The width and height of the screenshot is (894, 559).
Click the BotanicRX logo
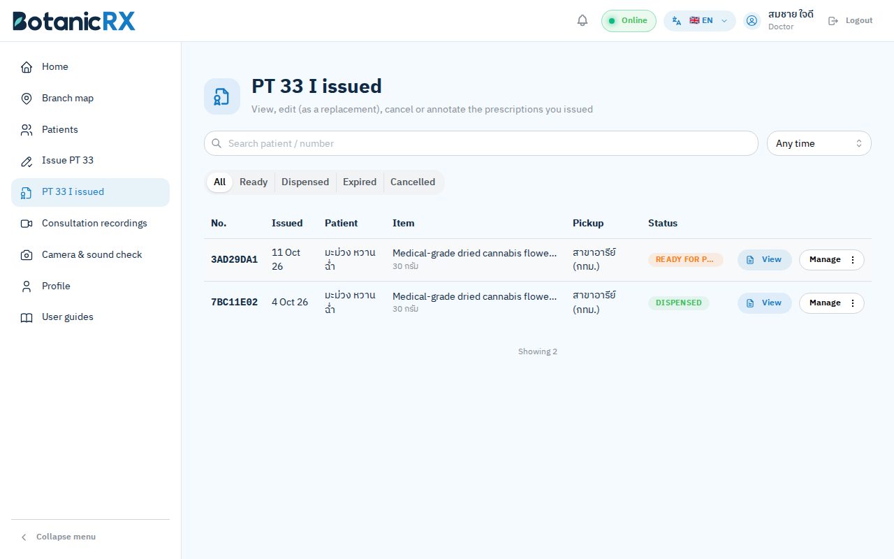[x=74, y=21]
